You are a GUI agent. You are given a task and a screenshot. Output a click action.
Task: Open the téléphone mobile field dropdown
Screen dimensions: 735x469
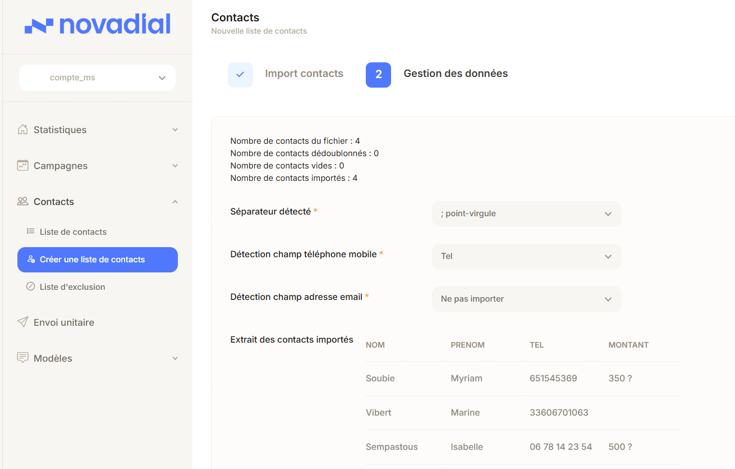click(527, 257)
